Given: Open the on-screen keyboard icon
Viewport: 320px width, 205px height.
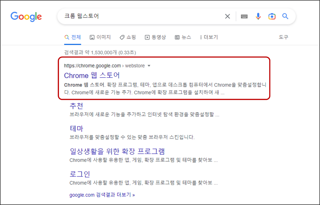Looking at the screenshot, I should click(244, 16).
